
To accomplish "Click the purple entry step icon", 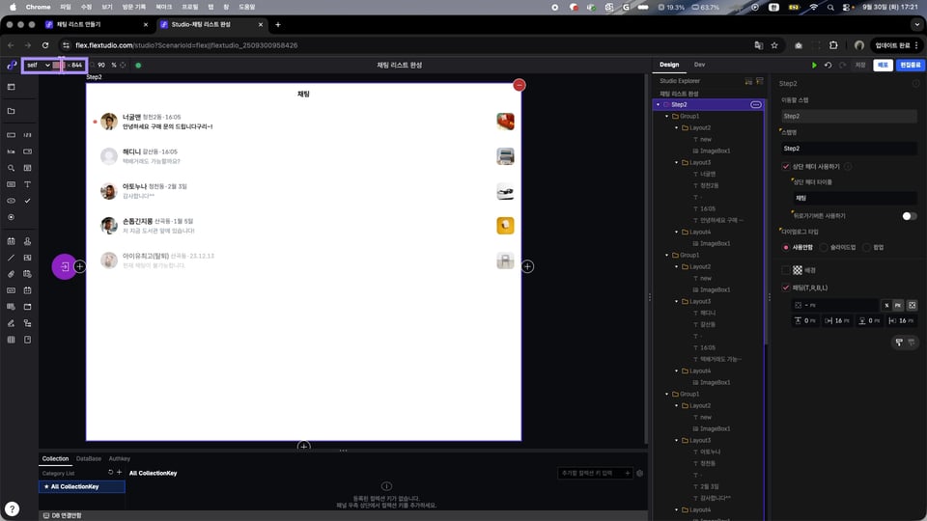I will pyautogui.click(x=64, y=266).
